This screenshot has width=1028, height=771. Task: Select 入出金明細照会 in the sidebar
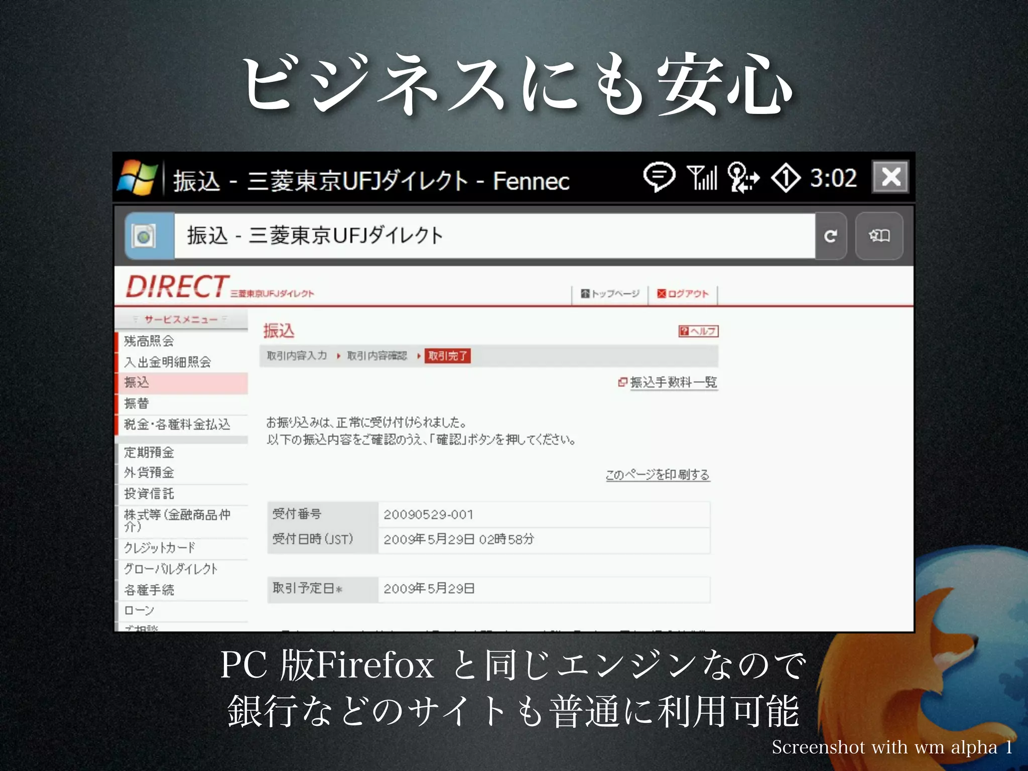pos(168,362)
